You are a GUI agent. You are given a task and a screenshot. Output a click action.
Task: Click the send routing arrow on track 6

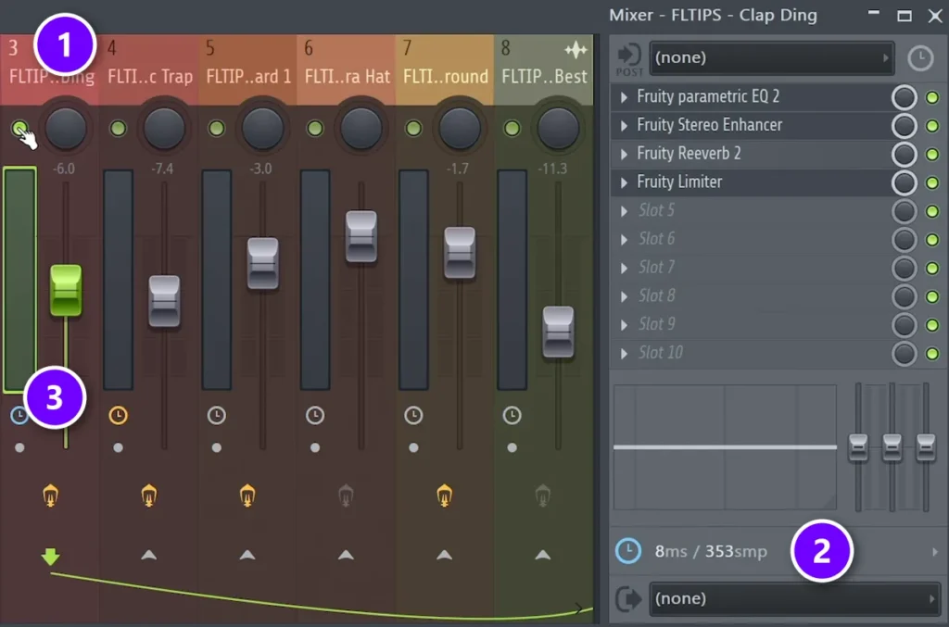(x=346, y=555)
